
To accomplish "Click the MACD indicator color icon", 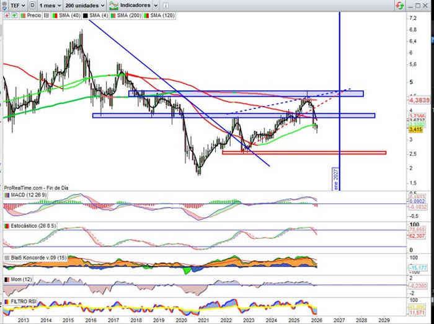I will click(7, 195).
